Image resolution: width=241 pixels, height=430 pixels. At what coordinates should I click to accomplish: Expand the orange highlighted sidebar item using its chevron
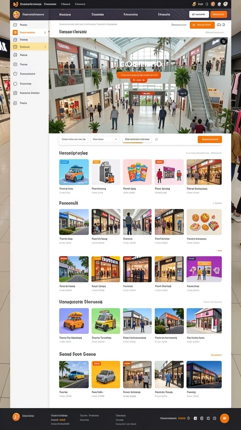pyautogui.click(x=45, y=32)
